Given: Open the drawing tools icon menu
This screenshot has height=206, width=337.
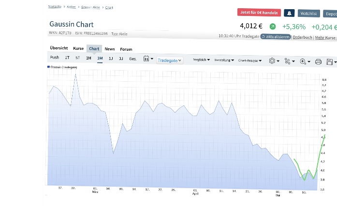Looking at the screenshot, I should coord(290,61).
